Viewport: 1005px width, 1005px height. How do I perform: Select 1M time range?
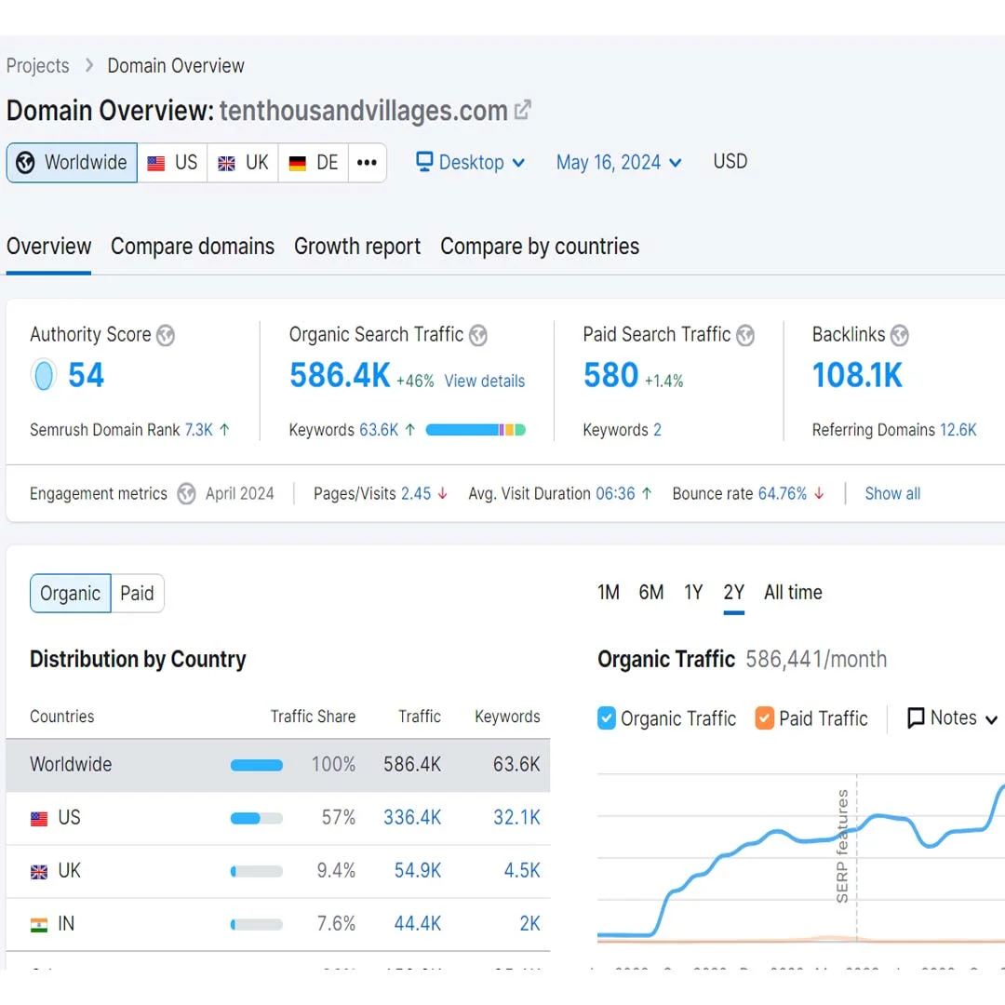tap(609, 592)
